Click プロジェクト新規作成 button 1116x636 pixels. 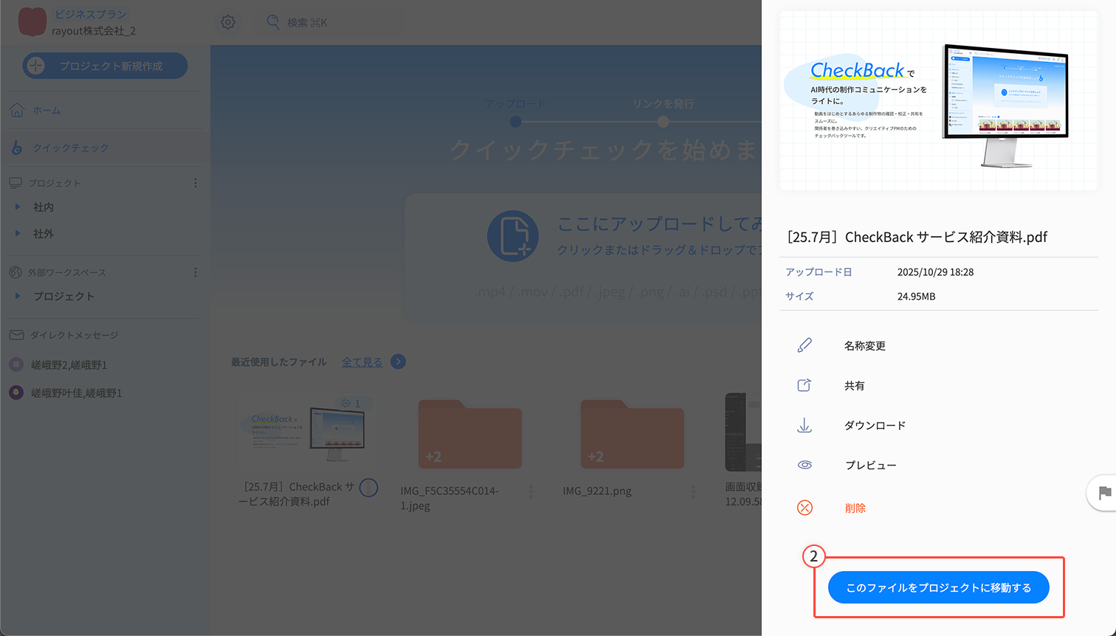[105, 66]
